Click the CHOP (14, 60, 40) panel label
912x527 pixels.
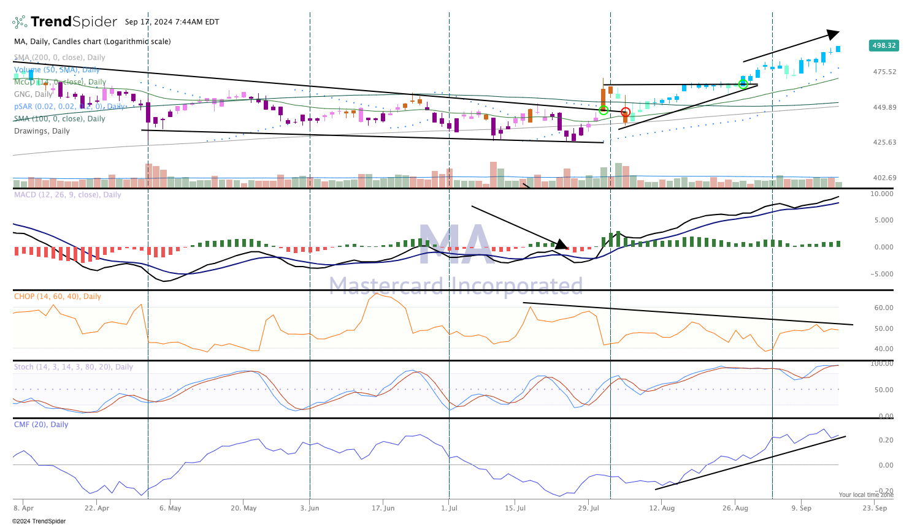(x=58, y=297)
